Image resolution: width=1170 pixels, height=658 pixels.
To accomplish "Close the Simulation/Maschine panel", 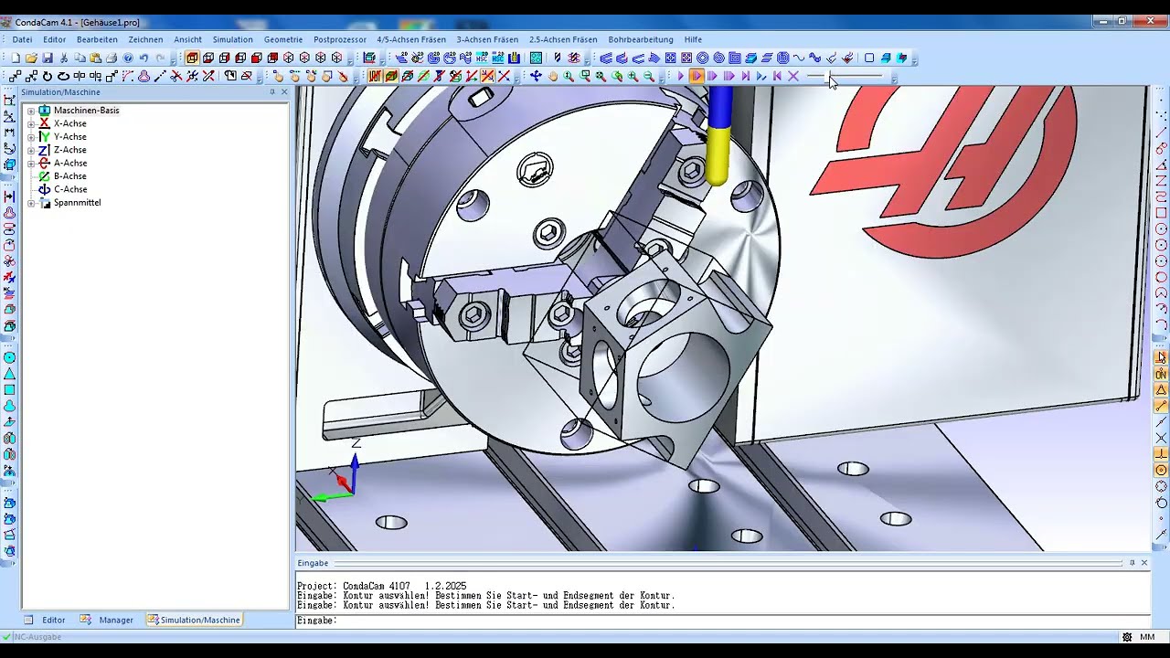I will click(284, 92).
